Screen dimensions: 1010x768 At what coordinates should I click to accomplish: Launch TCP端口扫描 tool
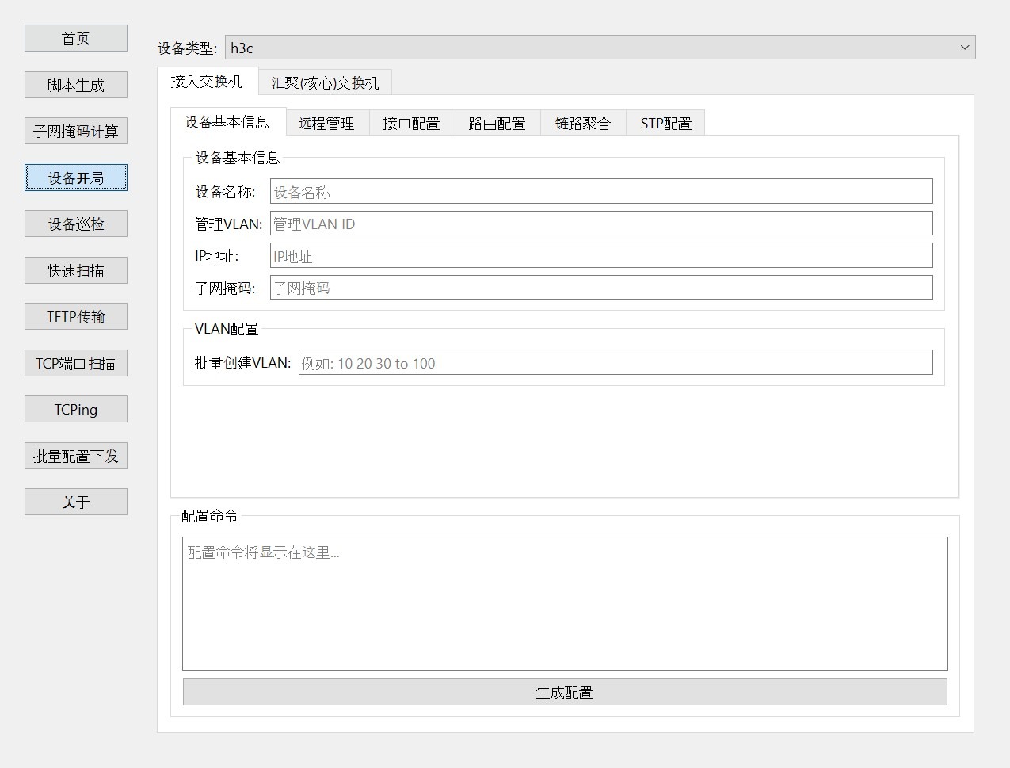pyautogui.click(x=76, y=363)
